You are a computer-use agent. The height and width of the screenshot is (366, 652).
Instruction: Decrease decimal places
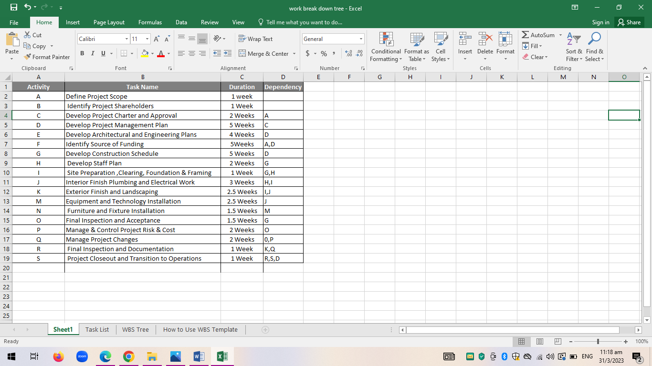[x=359, y=54]
